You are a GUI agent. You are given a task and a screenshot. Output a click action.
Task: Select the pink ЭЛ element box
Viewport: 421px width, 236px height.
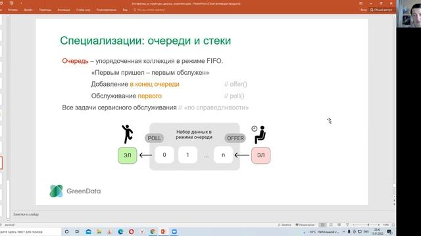click(x=260, y=155)
